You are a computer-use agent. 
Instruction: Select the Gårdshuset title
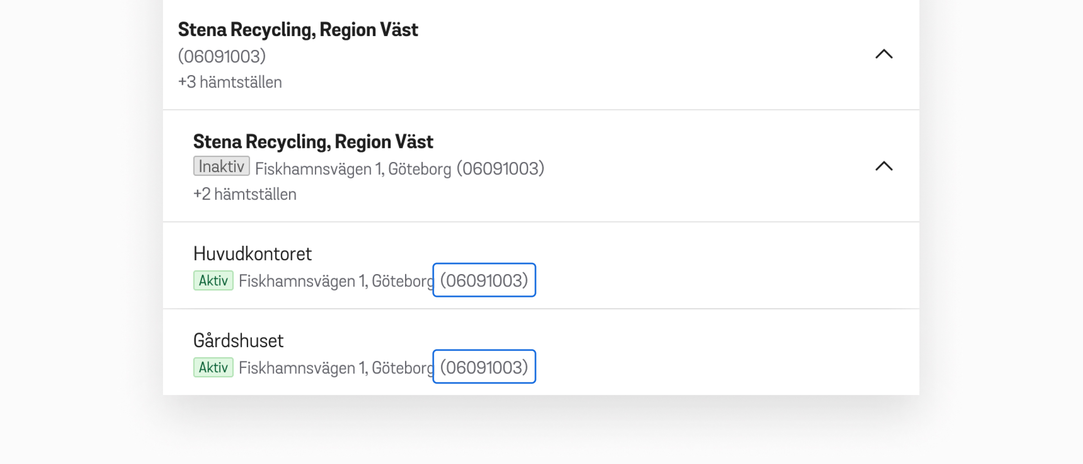coord(238,341)
